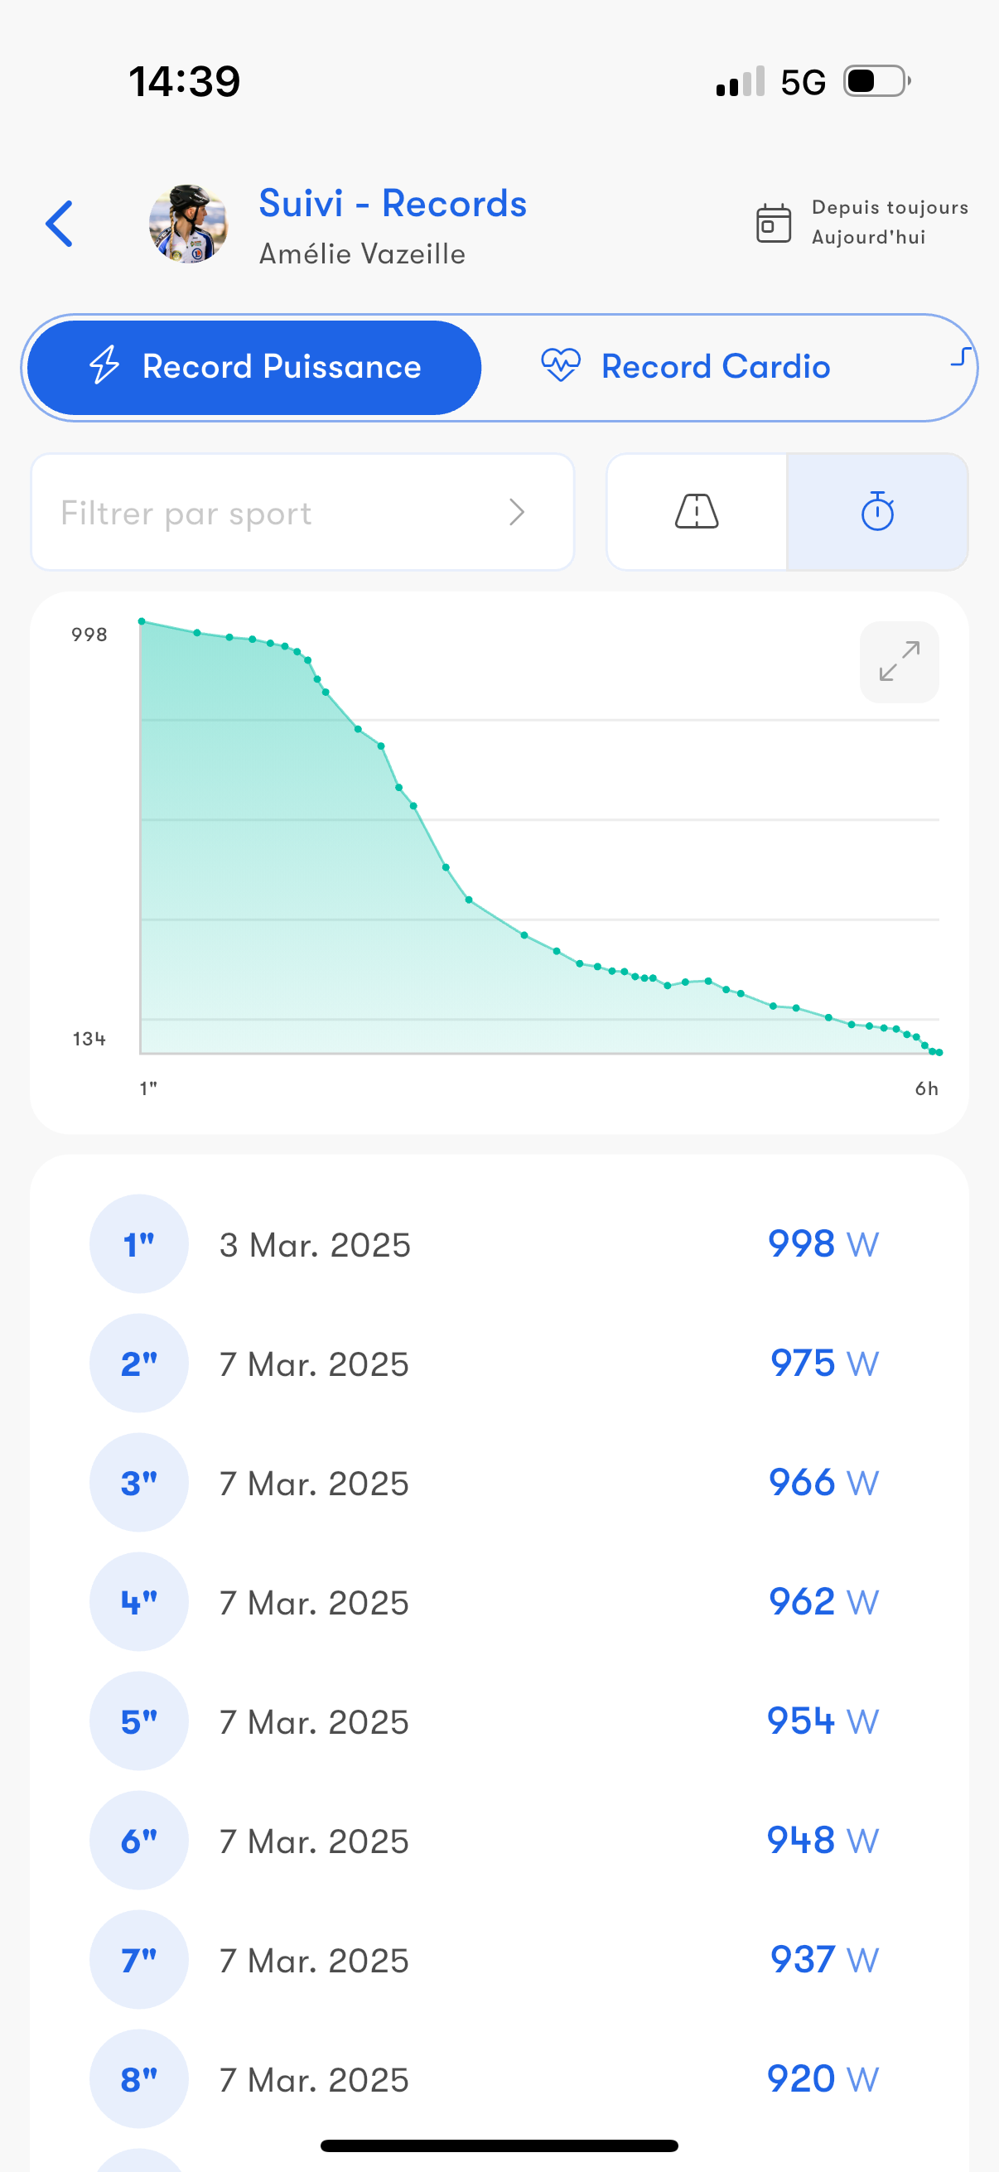Select the Record Puissance tab
The height and width of the screenshot is (2172, 999).
254,368
